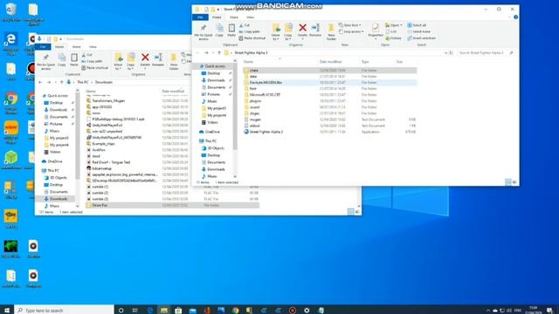Select OneDrive in Street Fighter window sidebar

[212, 132]
